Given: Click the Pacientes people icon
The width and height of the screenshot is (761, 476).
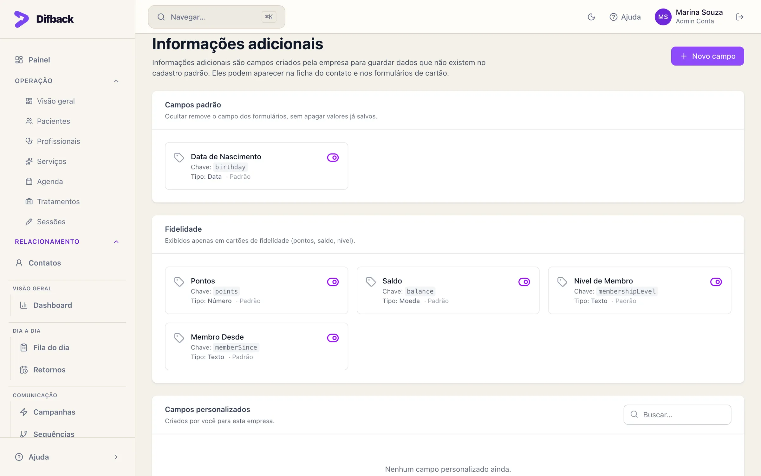Looking at the screenshot, I should (29, 121).
